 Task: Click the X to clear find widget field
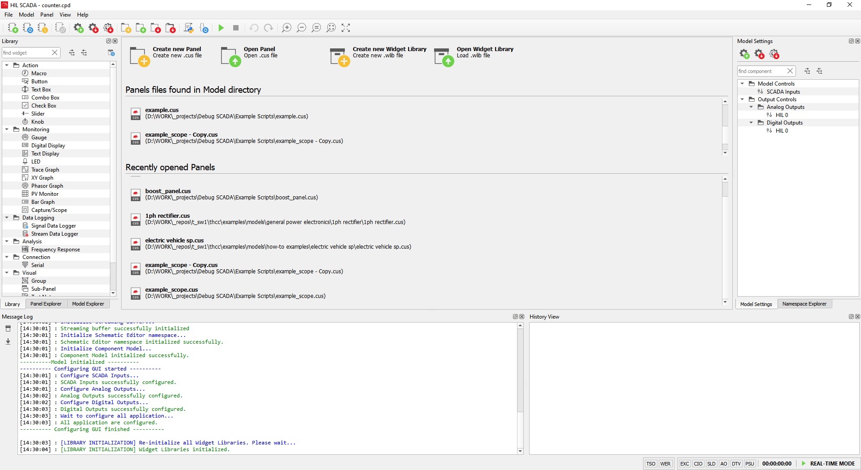coord(55,53)
